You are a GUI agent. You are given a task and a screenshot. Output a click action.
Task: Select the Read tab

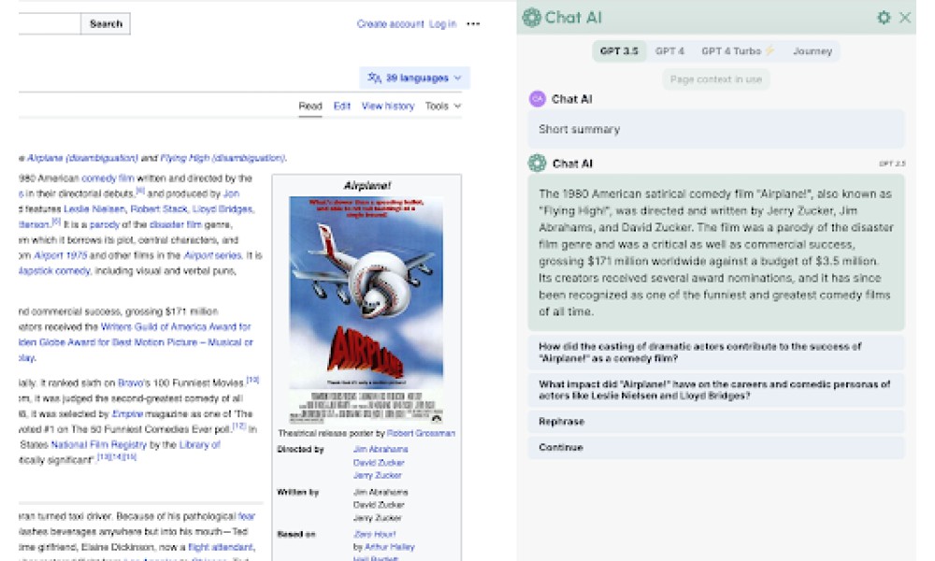pos(310,106)
